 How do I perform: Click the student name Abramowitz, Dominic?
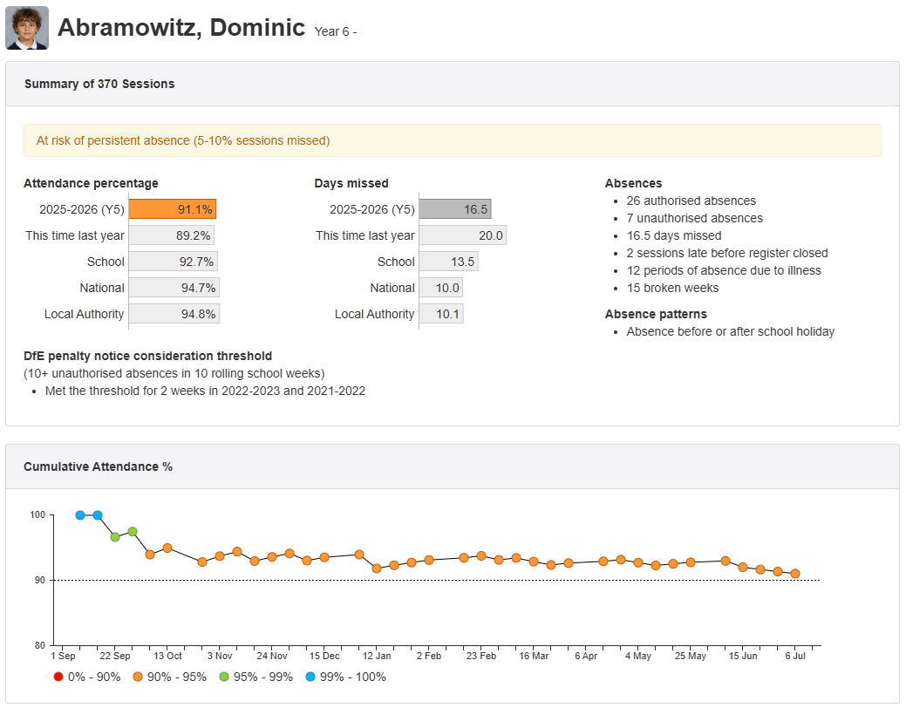181,27
